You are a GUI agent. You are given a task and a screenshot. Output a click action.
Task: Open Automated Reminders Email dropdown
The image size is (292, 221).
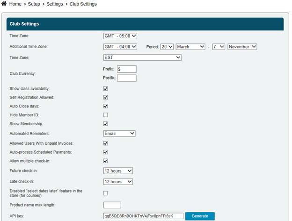click(119, 133)
